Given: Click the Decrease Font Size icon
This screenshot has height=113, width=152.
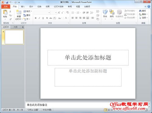Looking at the screenshot, I should click(x=62, y=13).
